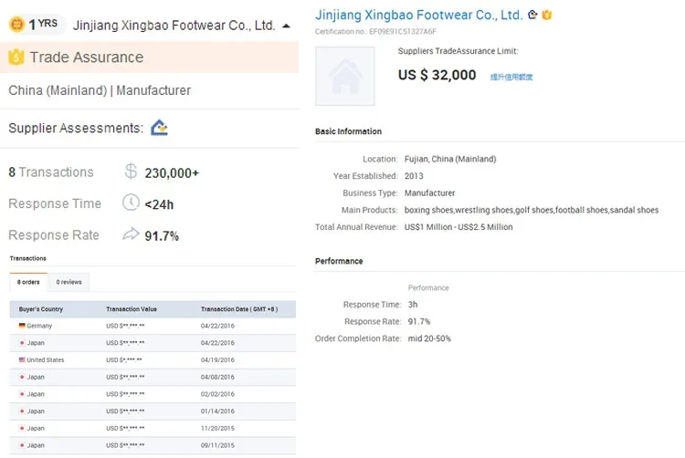Click the 11/20/2015 transaction date
The image size is (685, 458).
coord(217,428)
